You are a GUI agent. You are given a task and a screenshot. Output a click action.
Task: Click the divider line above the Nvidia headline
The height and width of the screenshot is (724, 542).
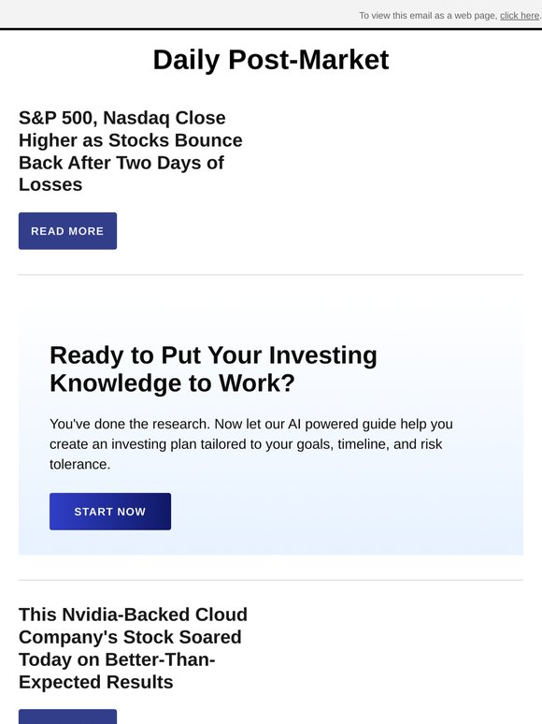tap(271, 580)
